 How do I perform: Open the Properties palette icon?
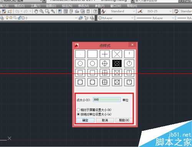tap(60, 11)
